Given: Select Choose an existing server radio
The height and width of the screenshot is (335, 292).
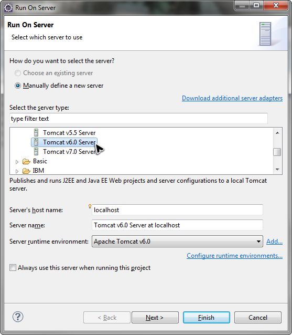Looking at the screenshot, I should click(x=18, y=73).
